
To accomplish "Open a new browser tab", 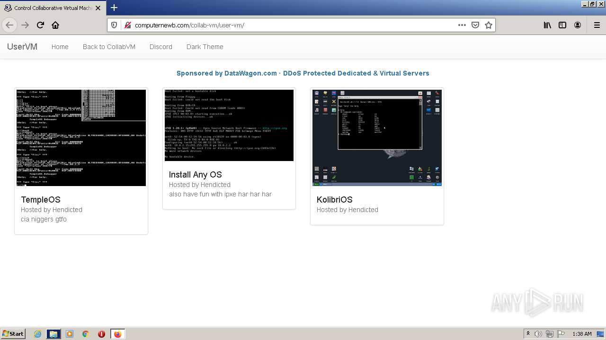I will click(114, 8).
